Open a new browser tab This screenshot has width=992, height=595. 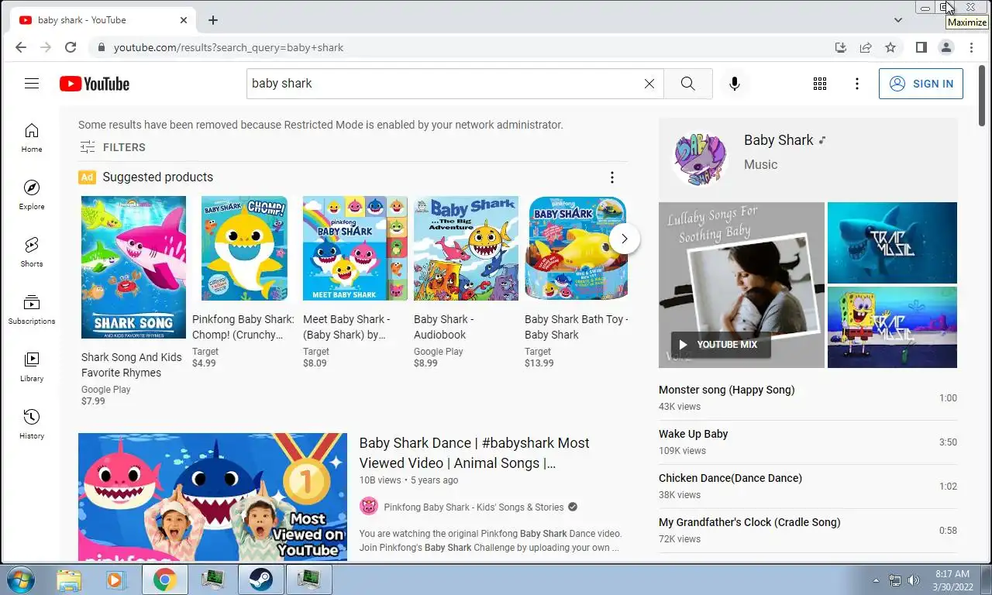213,20
